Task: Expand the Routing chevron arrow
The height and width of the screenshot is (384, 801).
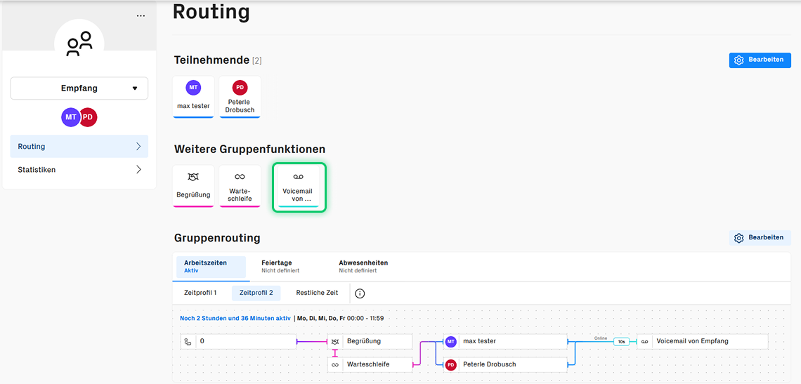Action: (138, 147)
